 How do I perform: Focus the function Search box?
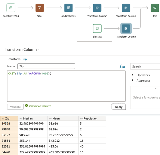(145, 67)
